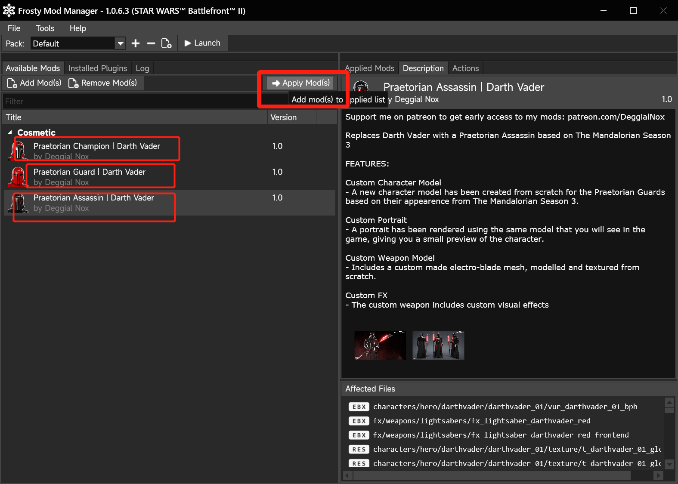This screenshot has width=678, height=484.
Task: Click the Praetorian Guard mod icon
Action: pos(18,177)
